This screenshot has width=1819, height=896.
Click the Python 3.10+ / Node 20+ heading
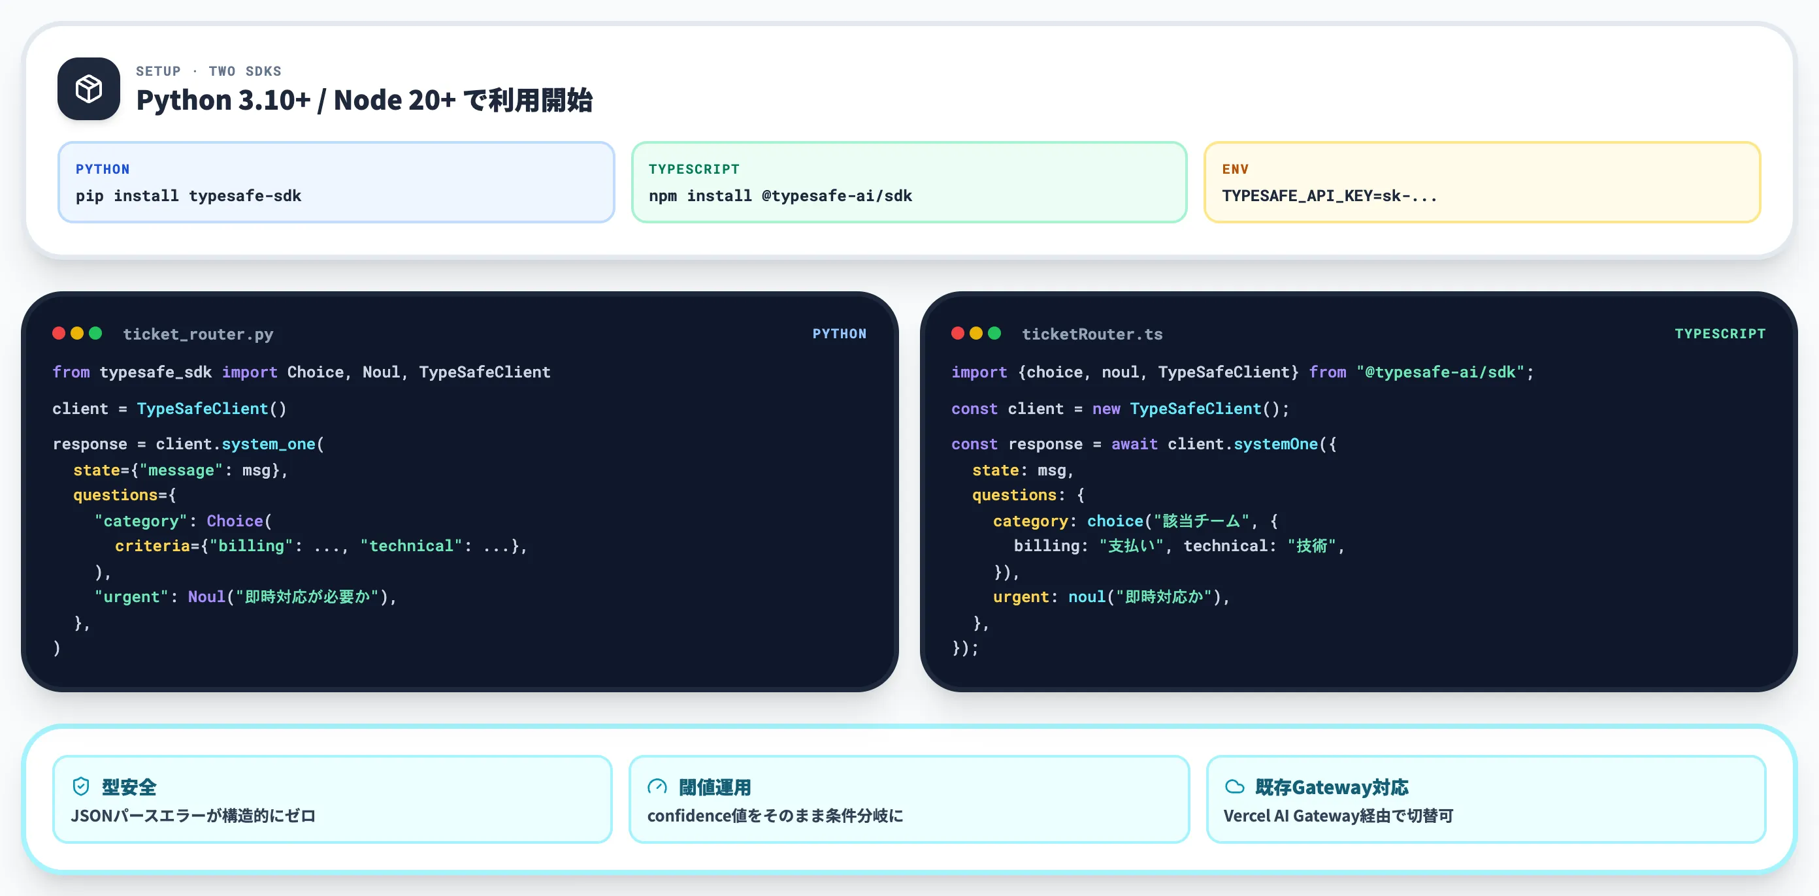(x=365, y=99)
